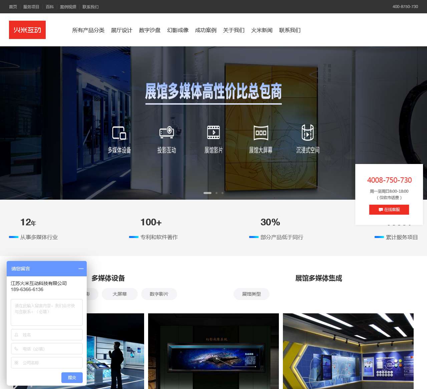Submit the message with 提交 button
The image size is (427, 389).
(72, 378)
